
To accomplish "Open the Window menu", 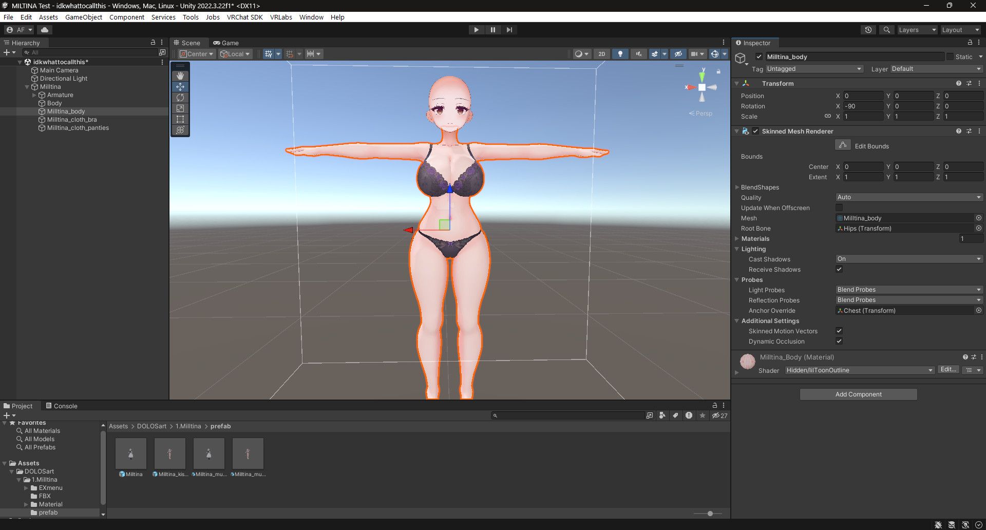I will click(311, 17).
